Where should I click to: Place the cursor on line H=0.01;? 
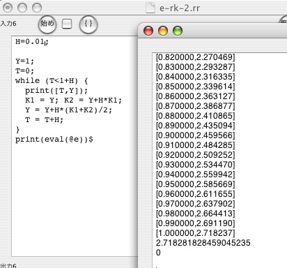coord(32,42)
